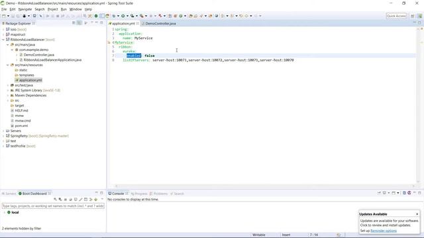424x238 pixels.
Task: Click the Debug toolbar icon
Action: (114, 16)
